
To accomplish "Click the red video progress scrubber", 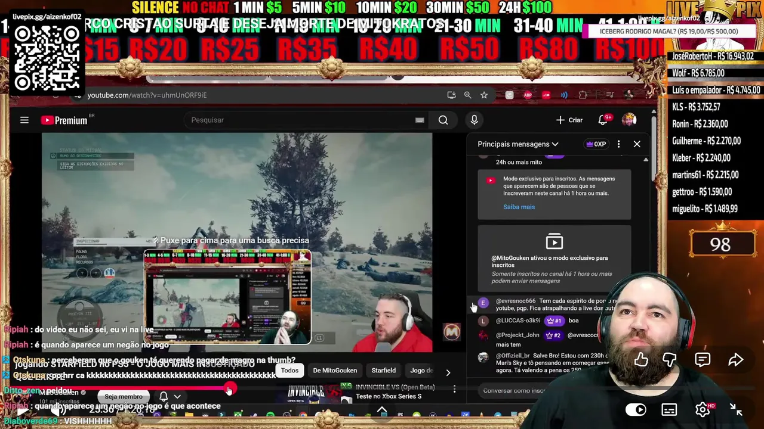I will (229, 390).
